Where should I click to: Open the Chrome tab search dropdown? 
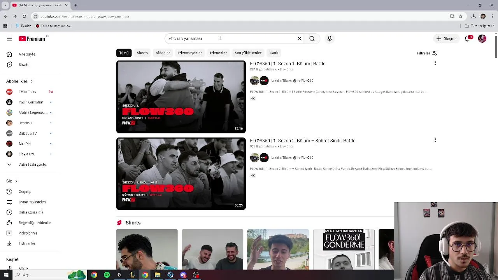pos(5,5)
